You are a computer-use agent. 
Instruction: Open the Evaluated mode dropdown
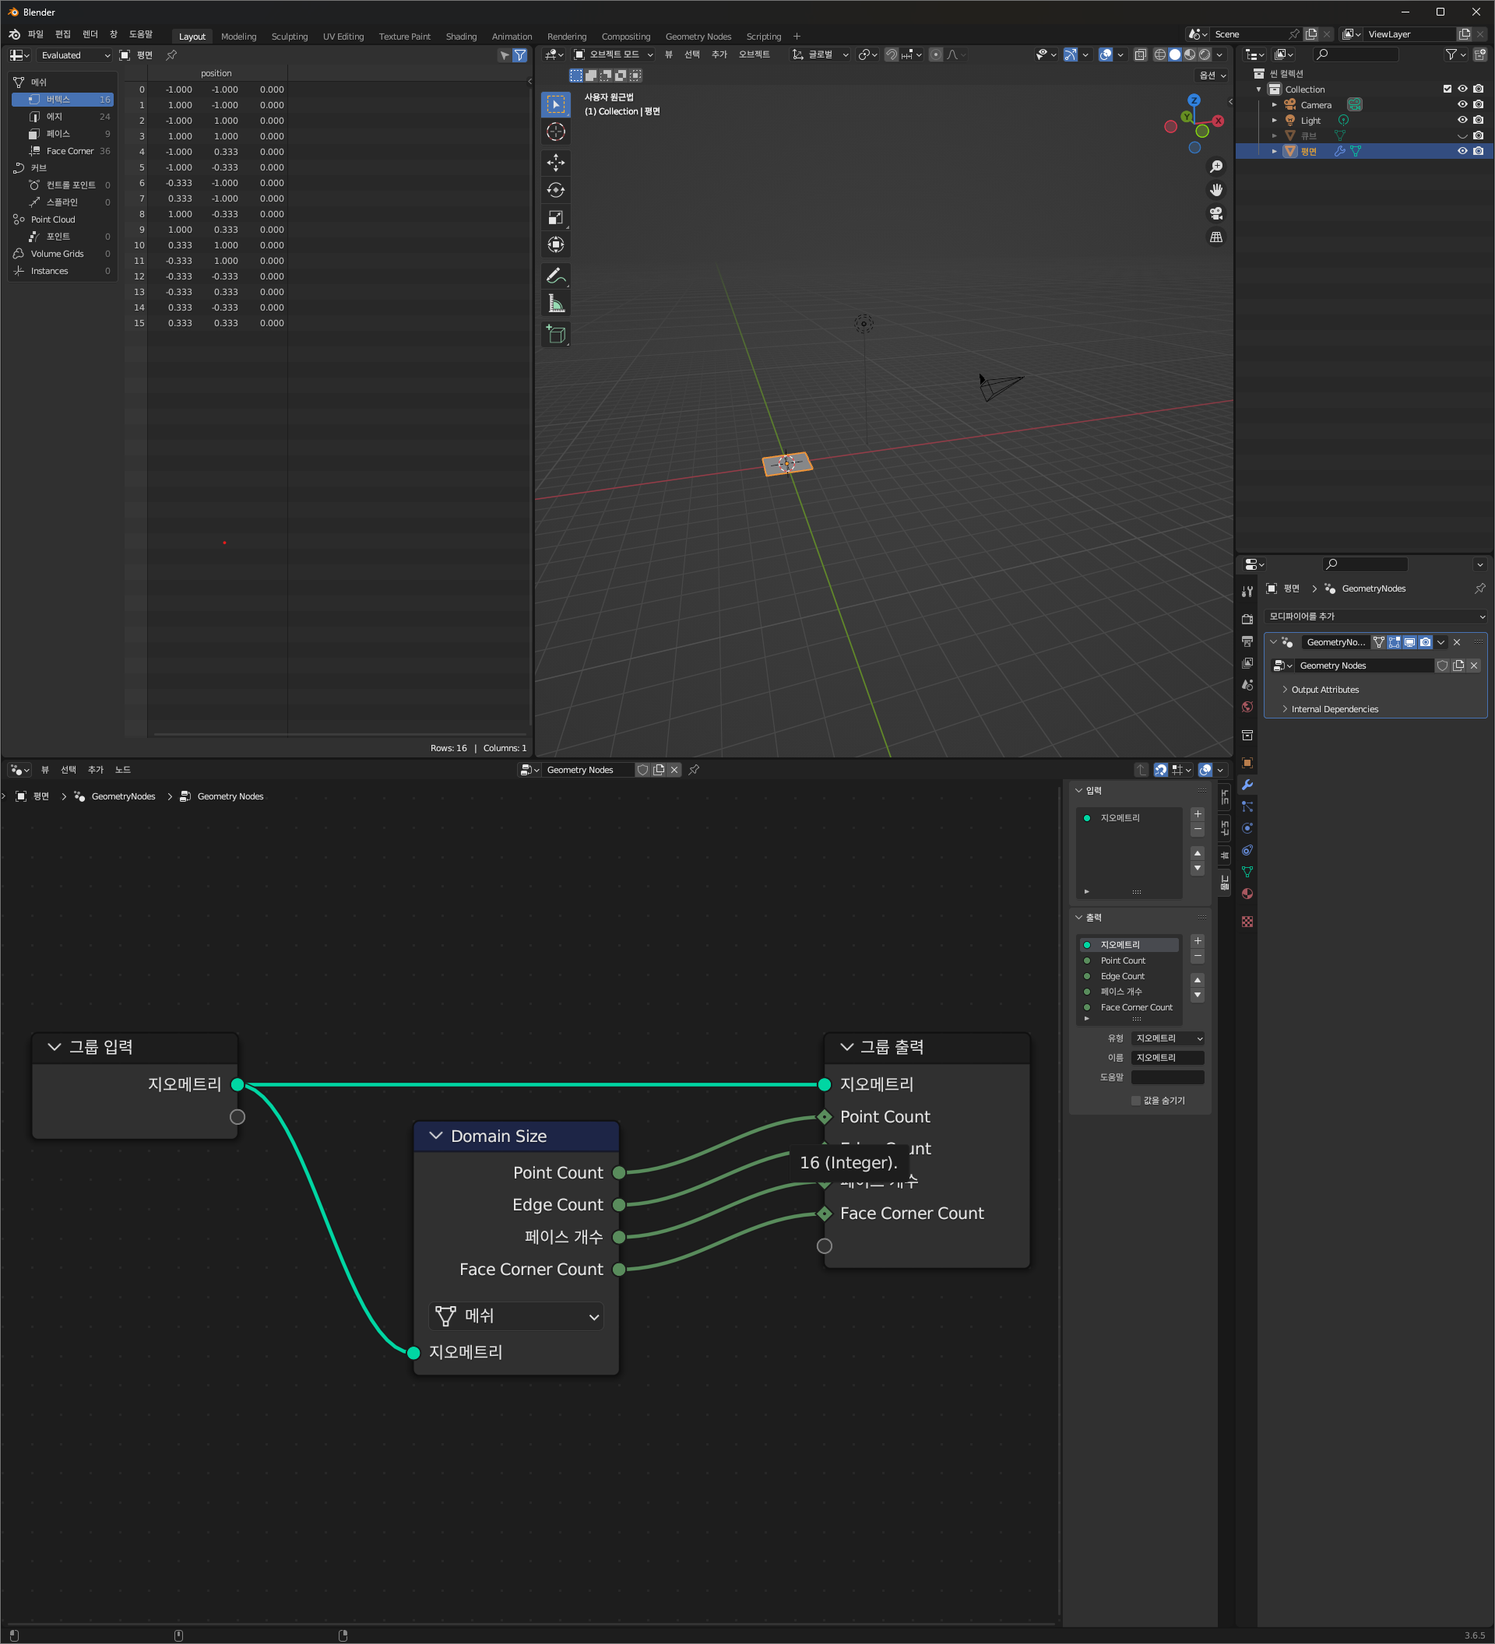click(74, 55)
